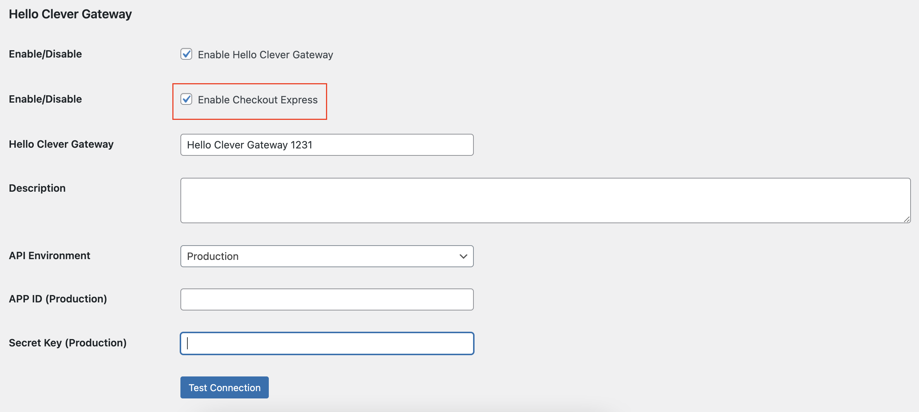Screen dimensions: 919x412
Task: Click the 'Secret Key (Production)' label
Action: click(67, 343)
